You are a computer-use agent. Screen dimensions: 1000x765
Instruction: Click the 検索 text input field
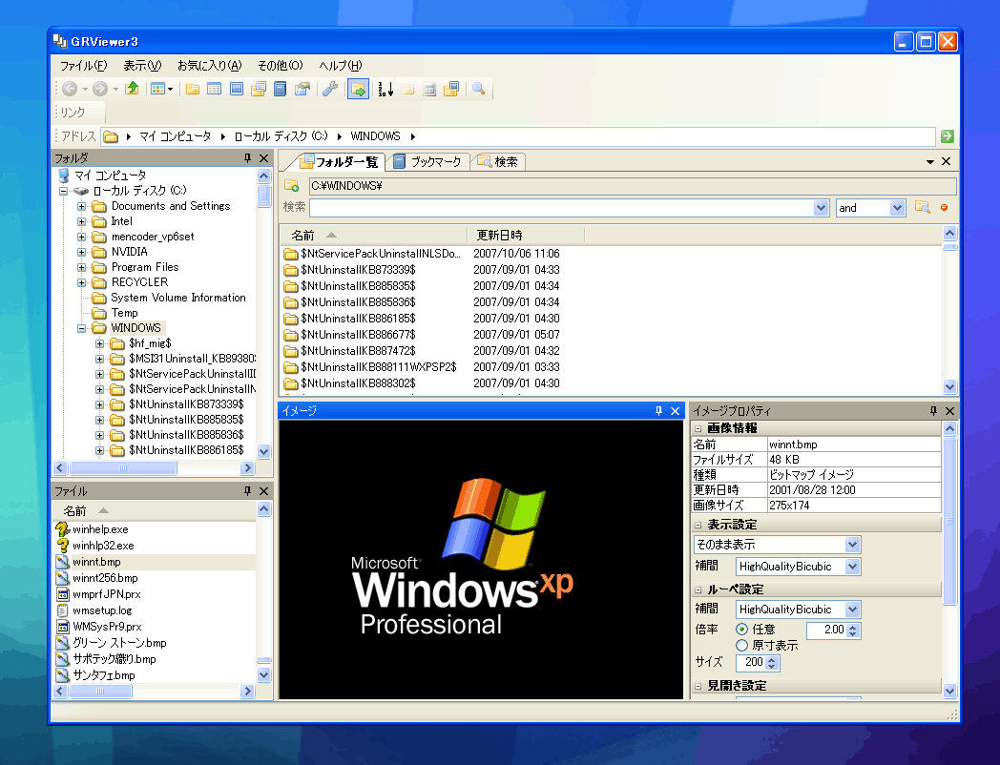coord(561,208)
